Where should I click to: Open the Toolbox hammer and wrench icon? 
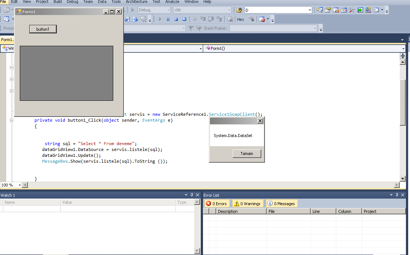click(x=352, y=10)
